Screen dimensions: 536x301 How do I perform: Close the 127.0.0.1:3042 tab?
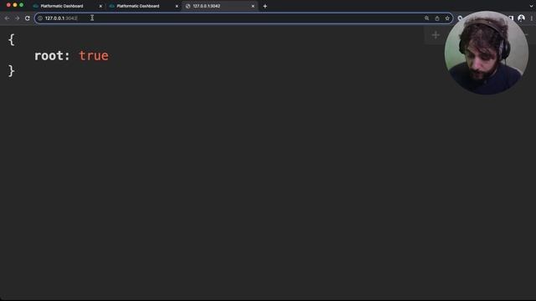pos(253,6)
